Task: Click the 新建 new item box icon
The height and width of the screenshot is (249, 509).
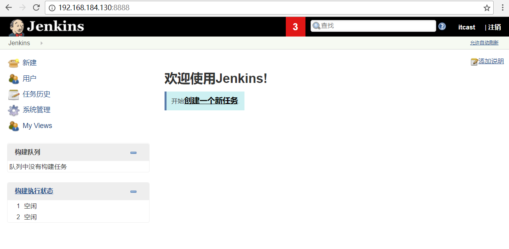Action: 14,63
